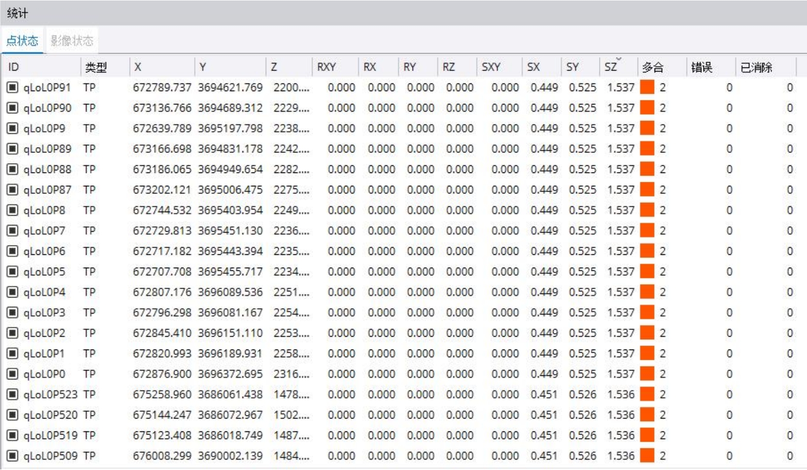The width and height of the screenshot is (807, 470).
Task: Click orange swatch in qLoL0P89 row
Action: (x=647, y=149)
